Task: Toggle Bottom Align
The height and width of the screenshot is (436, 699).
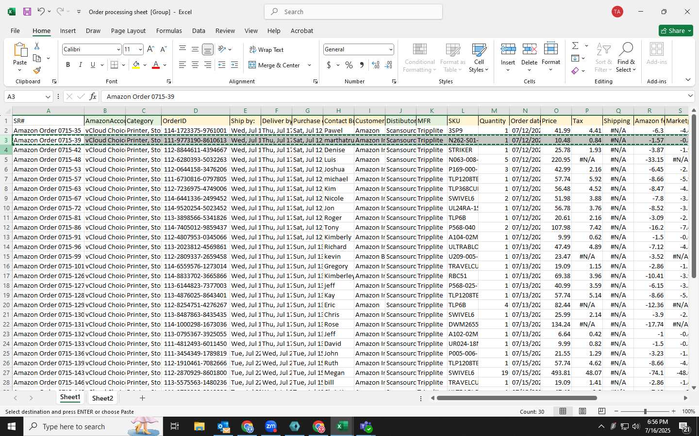Action: pos(208,49)
